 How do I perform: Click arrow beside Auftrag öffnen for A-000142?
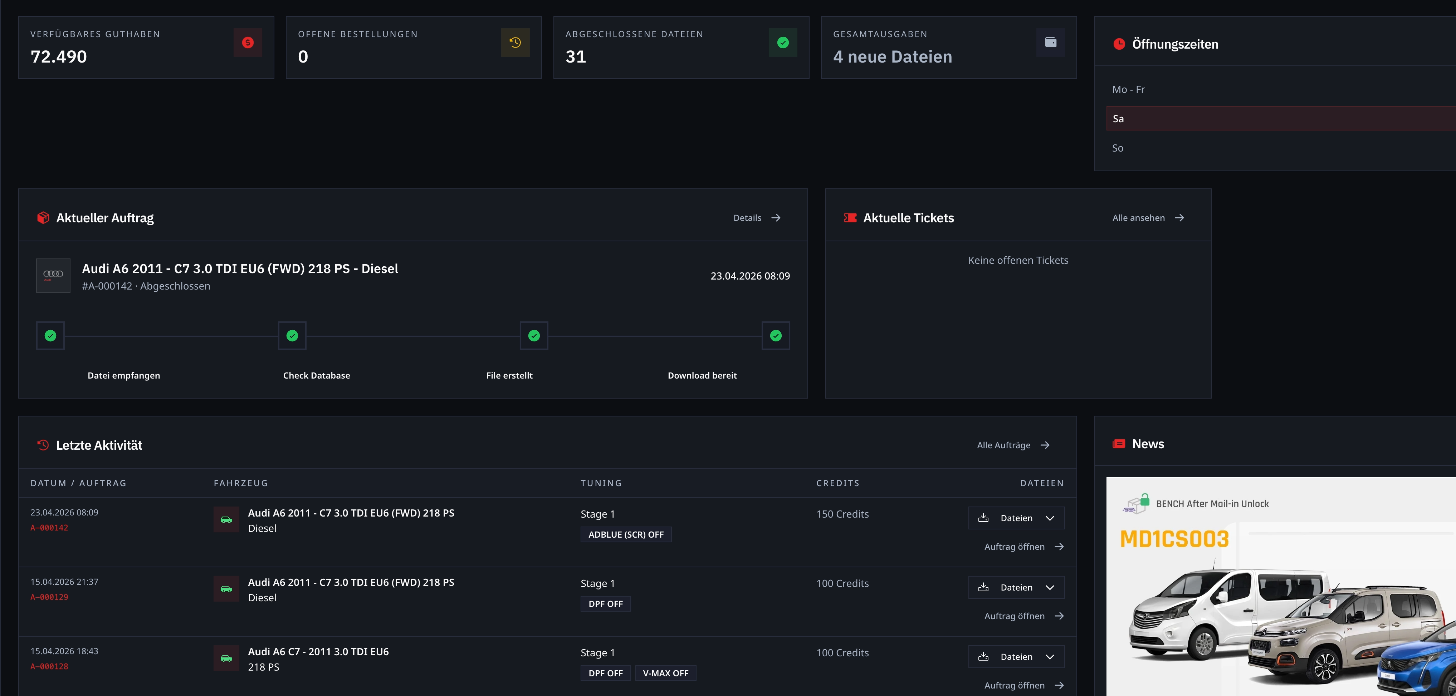click(x=1059, y=547)
